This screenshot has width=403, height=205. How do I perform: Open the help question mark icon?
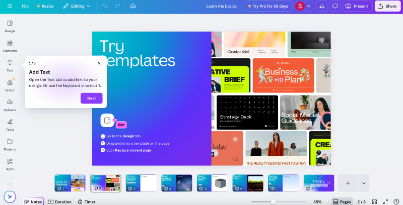(x=396, y=201)
